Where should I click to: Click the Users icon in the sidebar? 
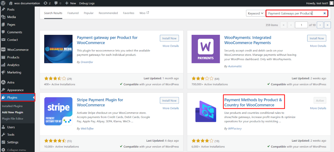pyautogui.click(x=4, y=127)
